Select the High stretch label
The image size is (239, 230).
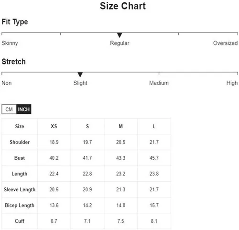point(232,83)
